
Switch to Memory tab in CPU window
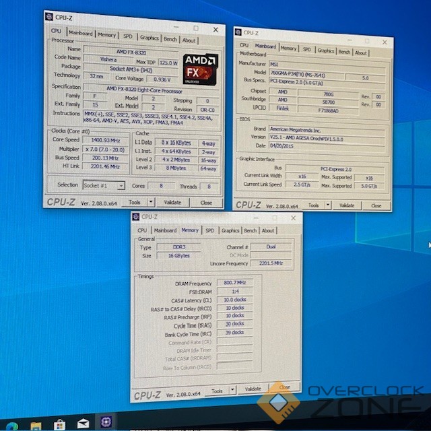107,35
